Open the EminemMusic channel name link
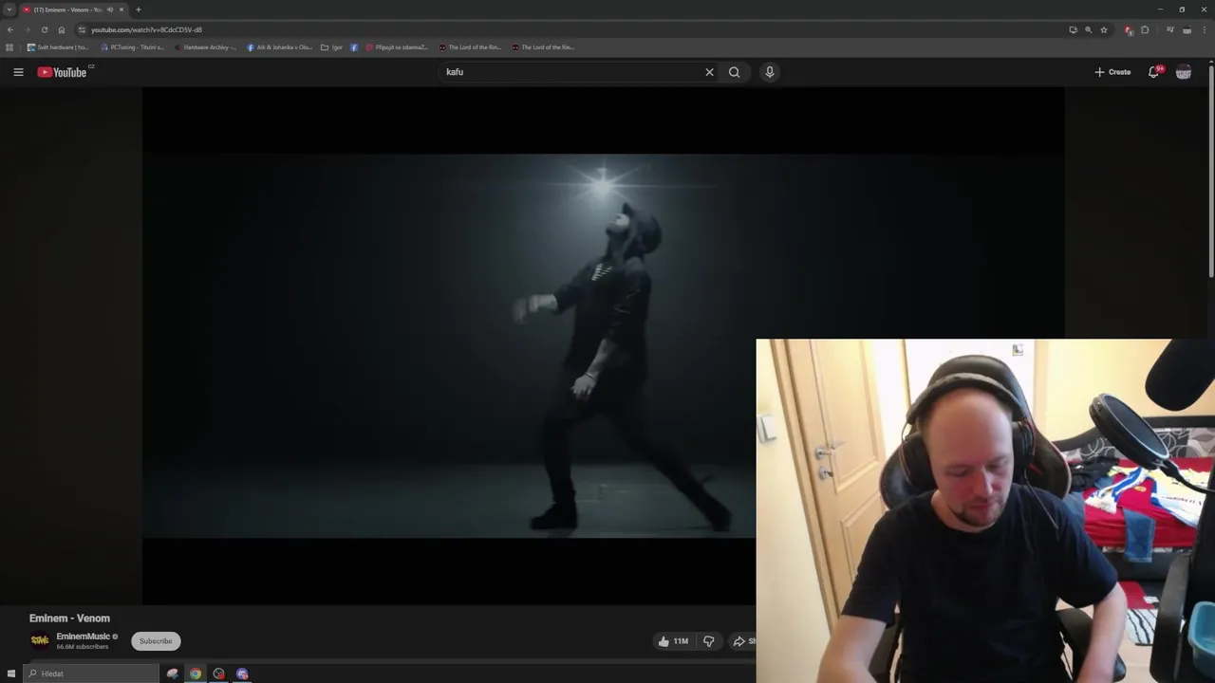The height and width of the screenshot is (683, 1215). coord(83,637)
